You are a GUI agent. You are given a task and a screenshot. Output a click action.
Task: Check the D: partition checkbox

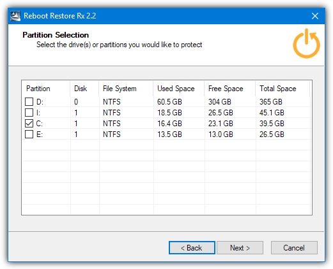(29, 102)
